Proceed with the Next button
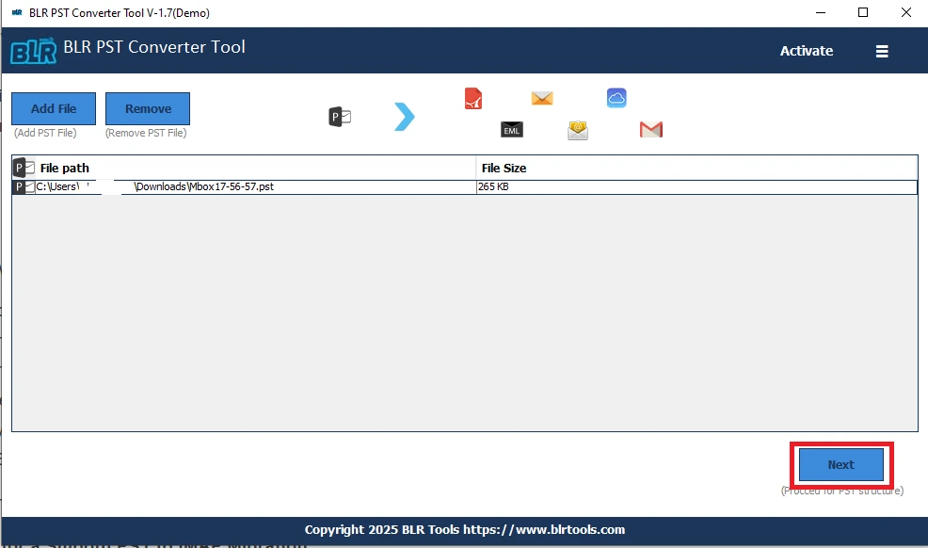The image size is (928, 548). pyautogui.click(x=841, y=464)
